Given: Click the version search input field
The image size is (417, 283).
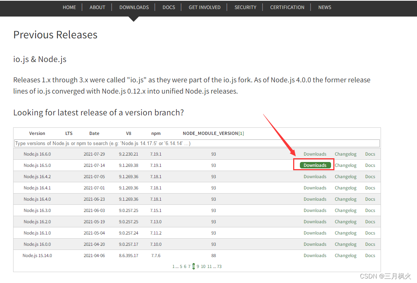Looking at the screenshot, I should pyautogui.click(x=197, y=144).
